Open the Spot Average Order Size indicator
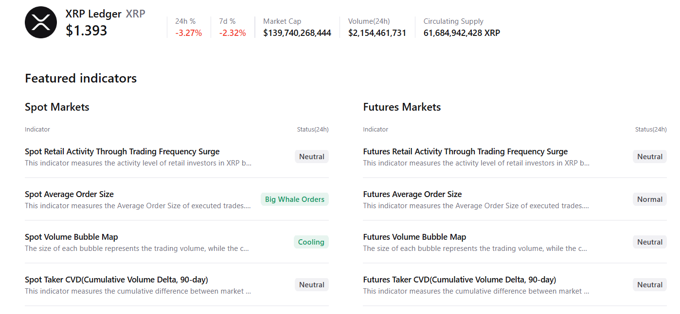Image resolution: width=680 pixels, height=314 pixels. click(x=69, y=194)
